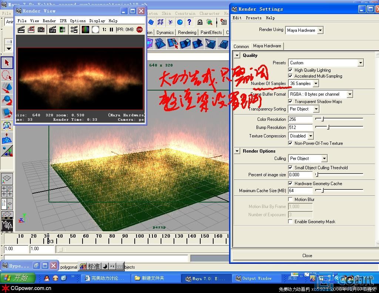The image size is (379, 293).
Task: Open the Transparency Sorting dropdown
Action: (x=303, y=109)
